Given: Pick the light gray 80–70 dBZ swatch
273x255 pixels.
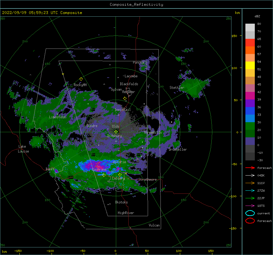Looking at the screenshot, I should tap(250, 28).
